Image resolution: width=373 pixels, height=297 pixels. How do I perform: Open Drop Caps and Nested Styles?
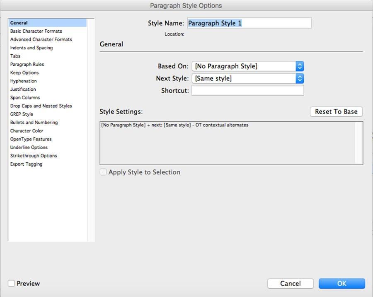tap(41, 106)
